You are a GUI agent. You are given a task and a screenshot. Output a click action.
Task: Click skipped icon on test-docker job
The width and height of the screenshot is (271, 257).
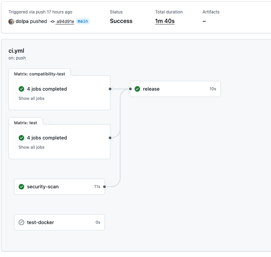coord(21,222)
